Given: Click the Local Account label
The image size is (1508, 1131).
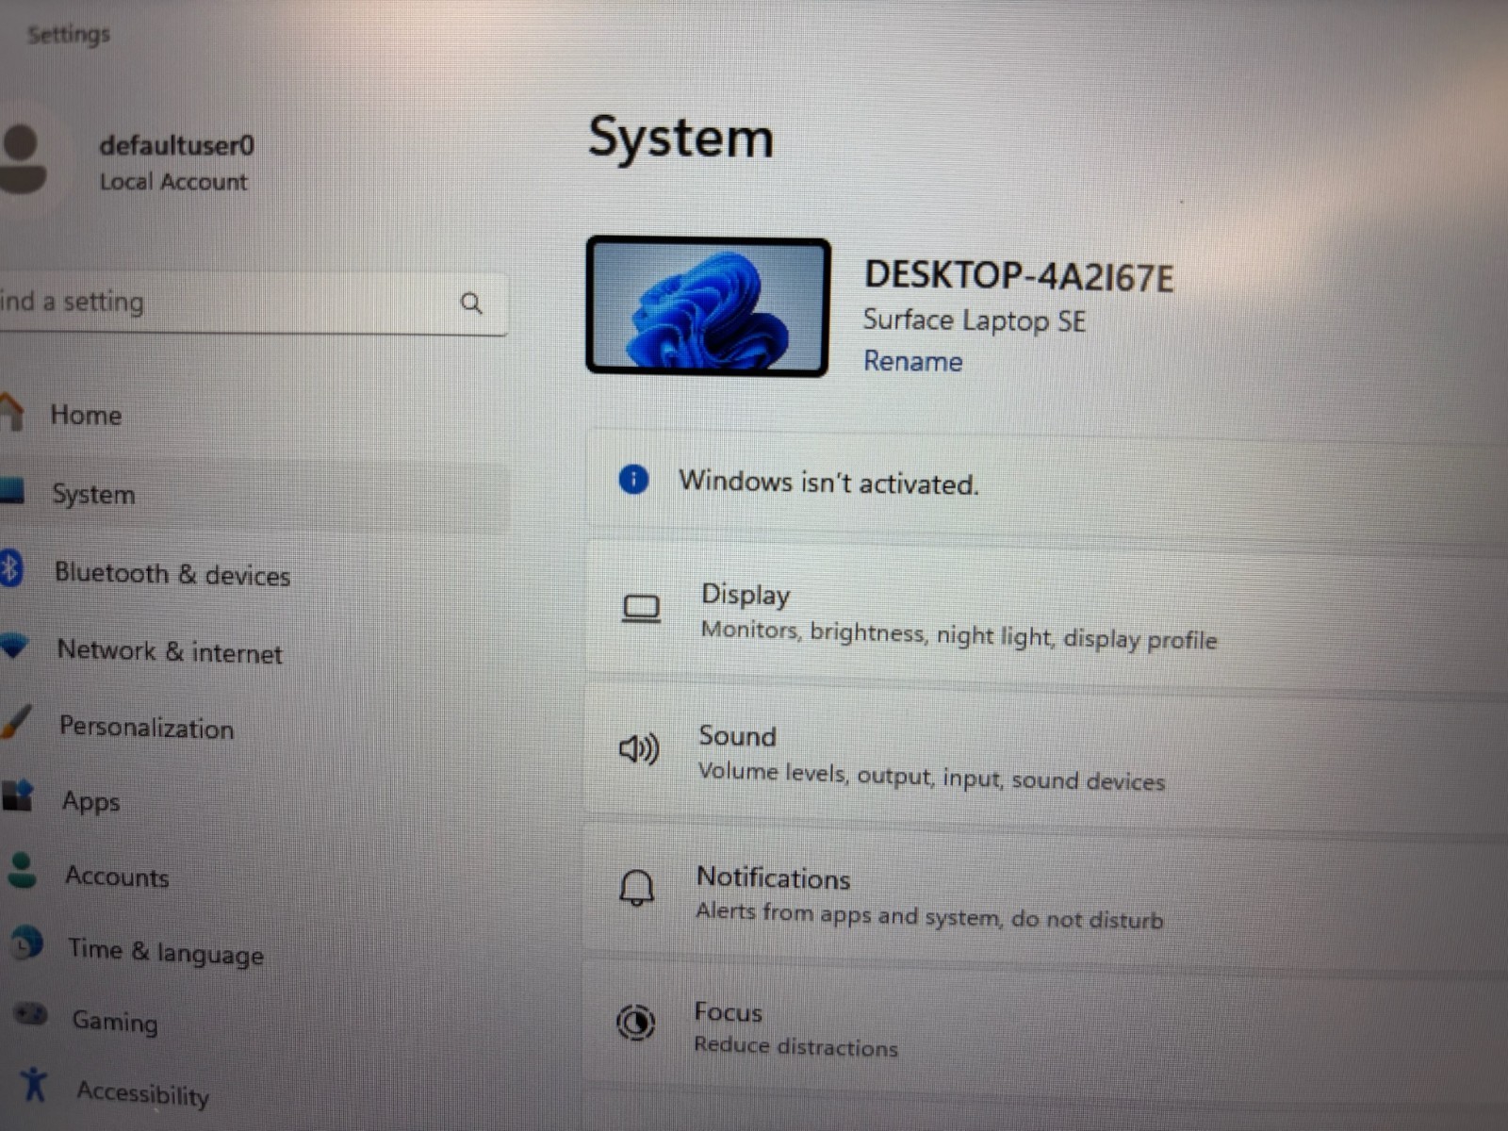Looking at the screenshot, I should pos(173,181).
